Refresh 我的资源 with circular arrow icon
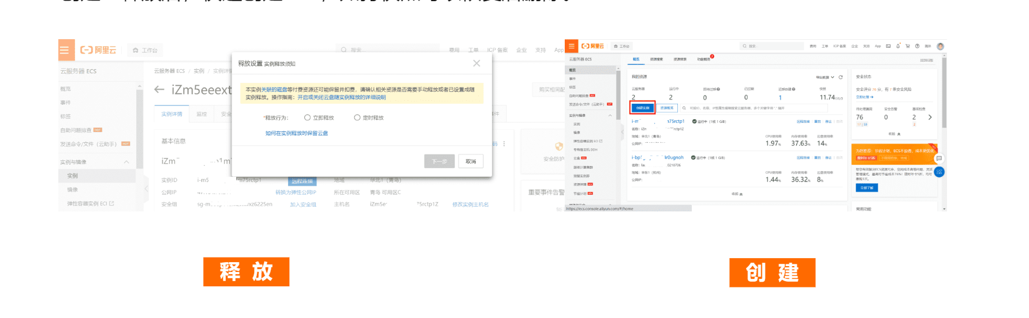Screen dimensions: 1029x318 841,77
